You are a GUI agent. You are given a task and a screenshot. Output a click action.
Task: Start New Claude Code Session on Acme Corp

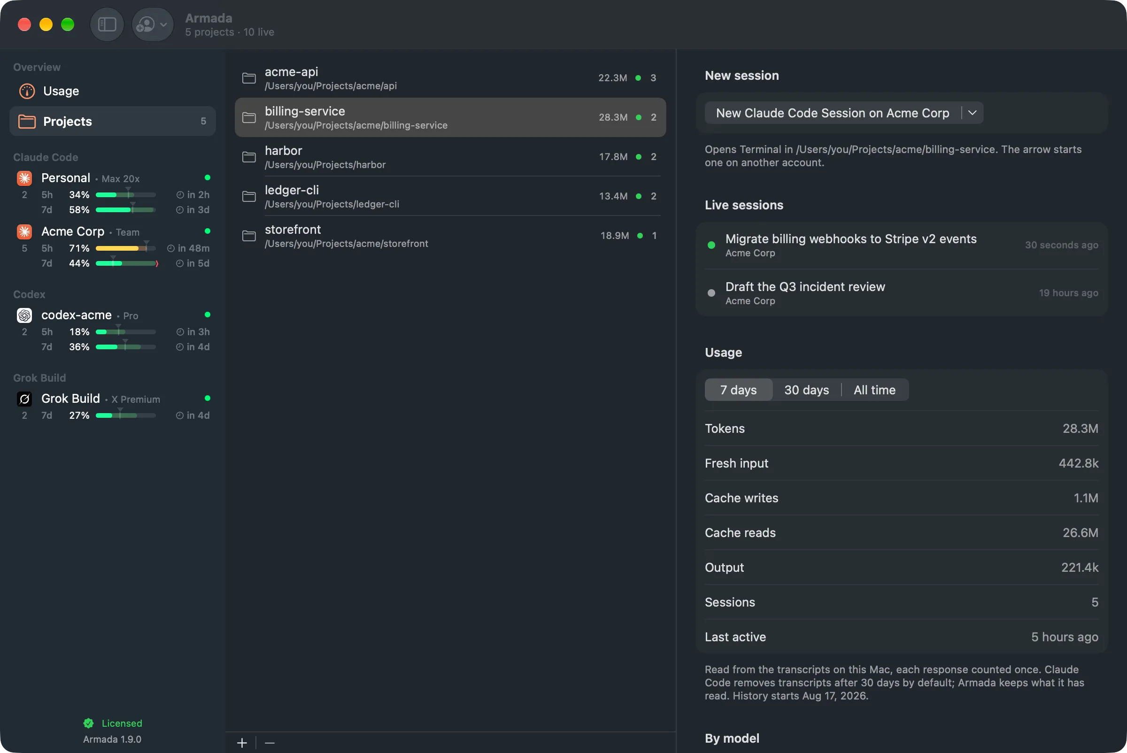coord(833,113)
